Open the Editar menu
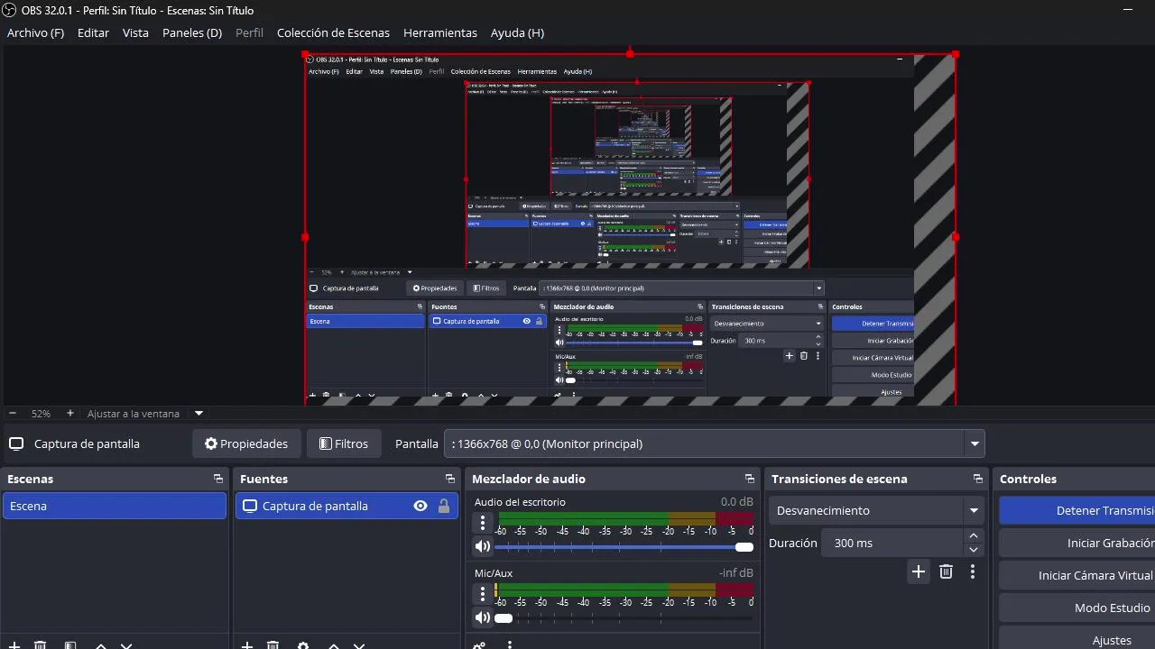 pyautogui.click(x=93, y=32)
